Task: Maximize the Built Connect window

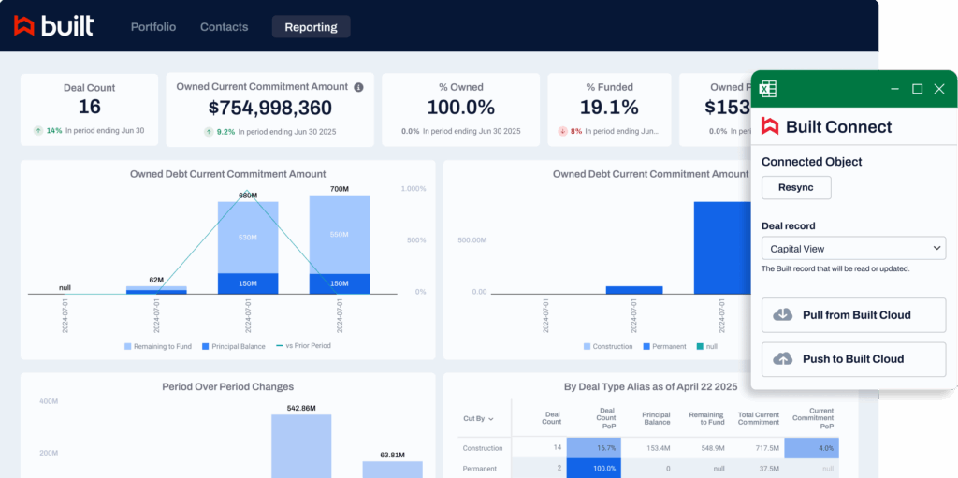Action: (917, 89)
